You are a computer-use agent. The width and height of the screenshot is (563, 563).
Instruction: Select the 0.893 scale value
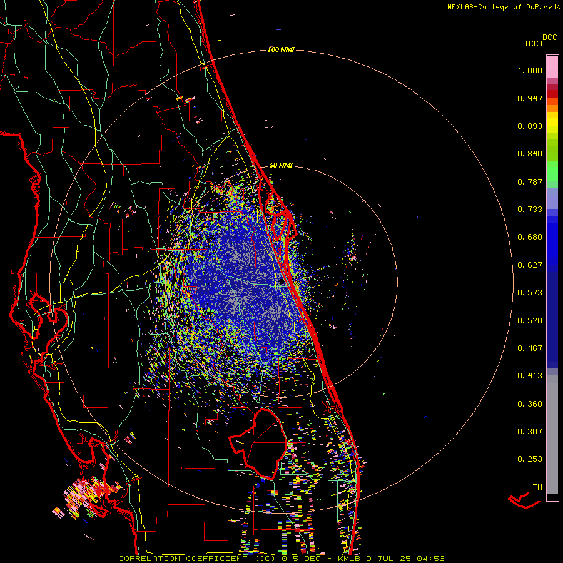click(x=530, y=126)
